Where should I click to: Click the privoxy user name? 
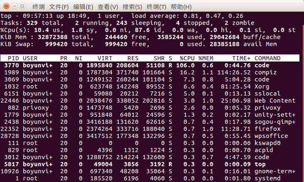pos(36,108)
